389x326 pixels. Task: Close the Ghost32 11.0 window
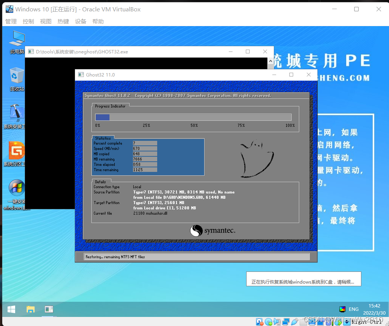309,75
